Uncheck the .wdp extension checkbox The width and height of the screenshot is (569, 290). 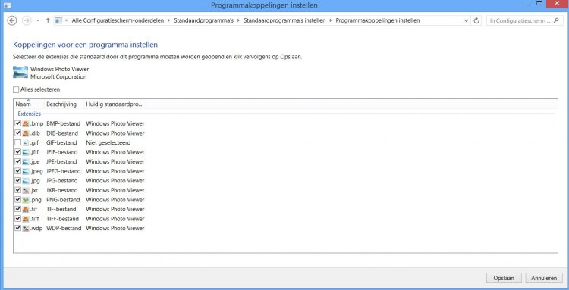[x=17, y=228]
